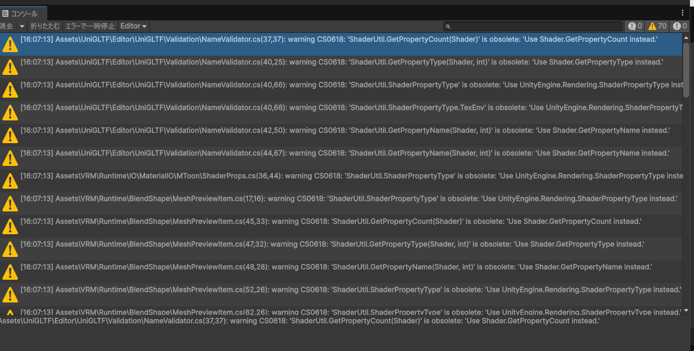694x351 pixels.
Task: Toggle エラーで一時停止 (Error Pause)
Action: pos(90,26)
